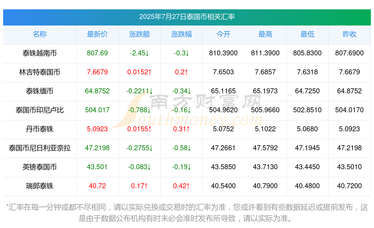Image resolution: width=374 pixels, height=228 pixels.
Task: Click low value 43.4450
Action: 307,167
